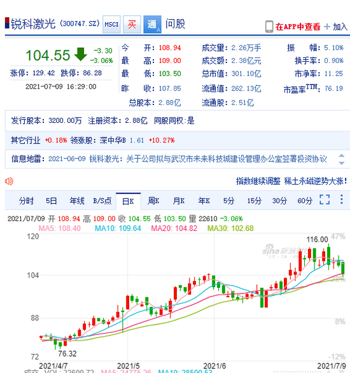Image resolution: width=350 pixels, height=373 pixels.
Task: Click current price 104.55
Action: (x=48, y=55)
